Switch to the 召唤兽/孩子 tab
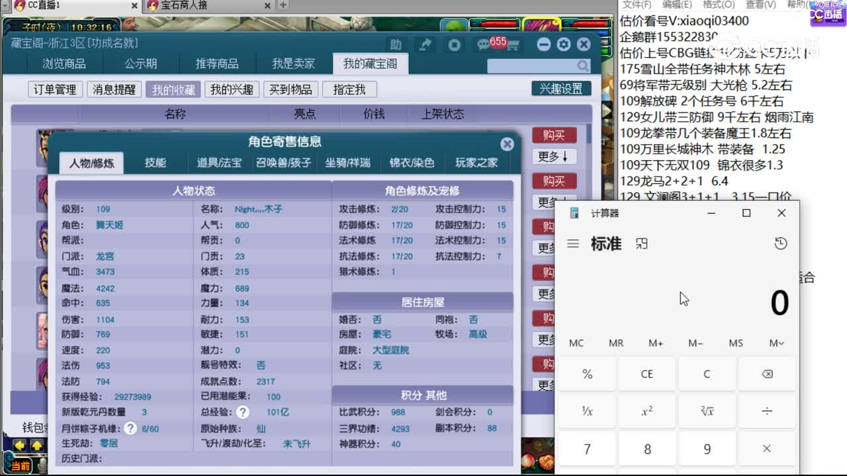The width and height of the screenshot is (847, 476). point(284,163)
